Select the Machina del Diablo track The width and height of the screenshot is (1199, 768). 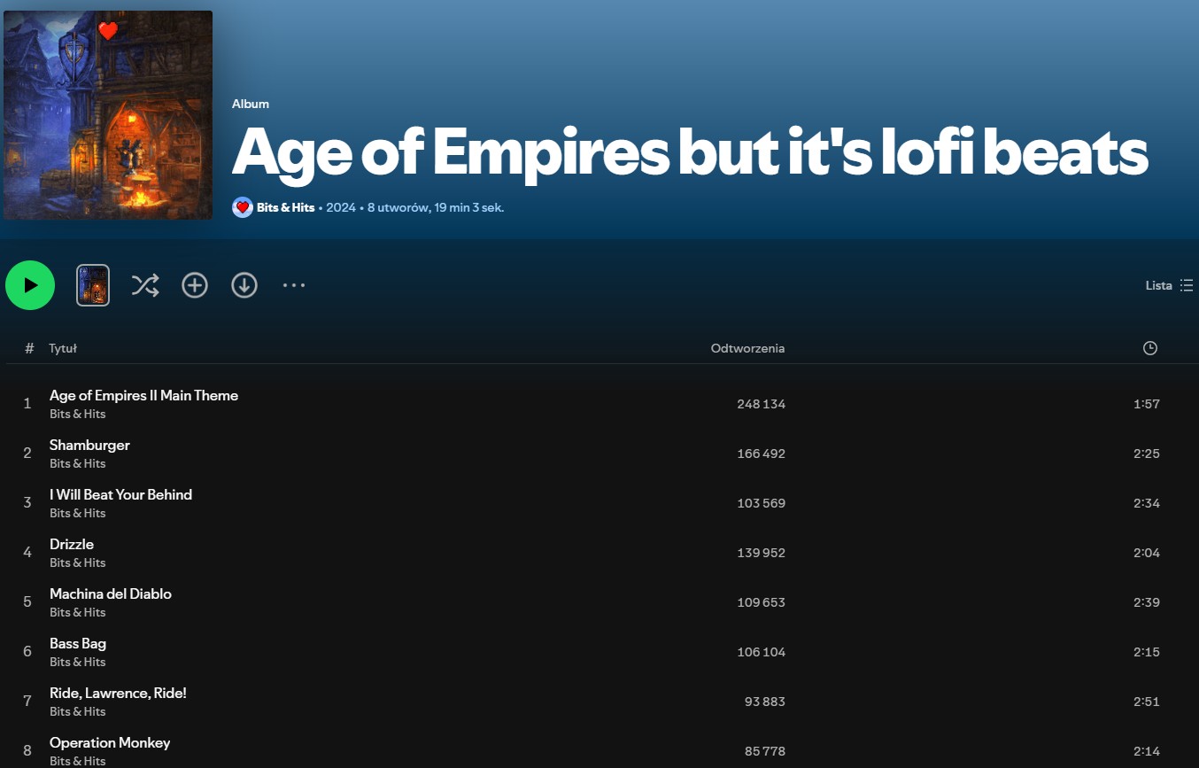599,602
